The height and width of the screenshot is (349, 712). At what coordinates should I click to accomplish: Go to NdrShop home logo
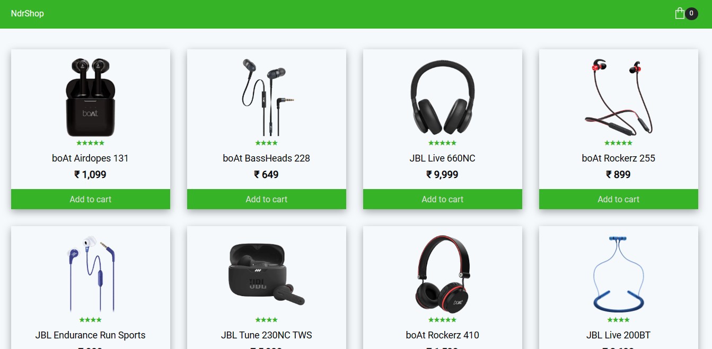28,13
